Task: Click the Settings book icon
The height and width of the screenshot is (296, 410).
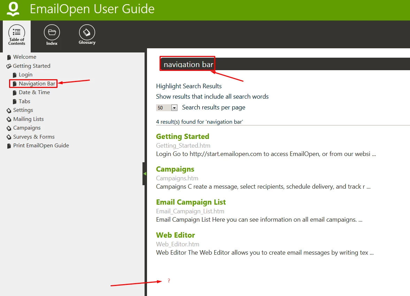Action: click(x=9, y=110)
